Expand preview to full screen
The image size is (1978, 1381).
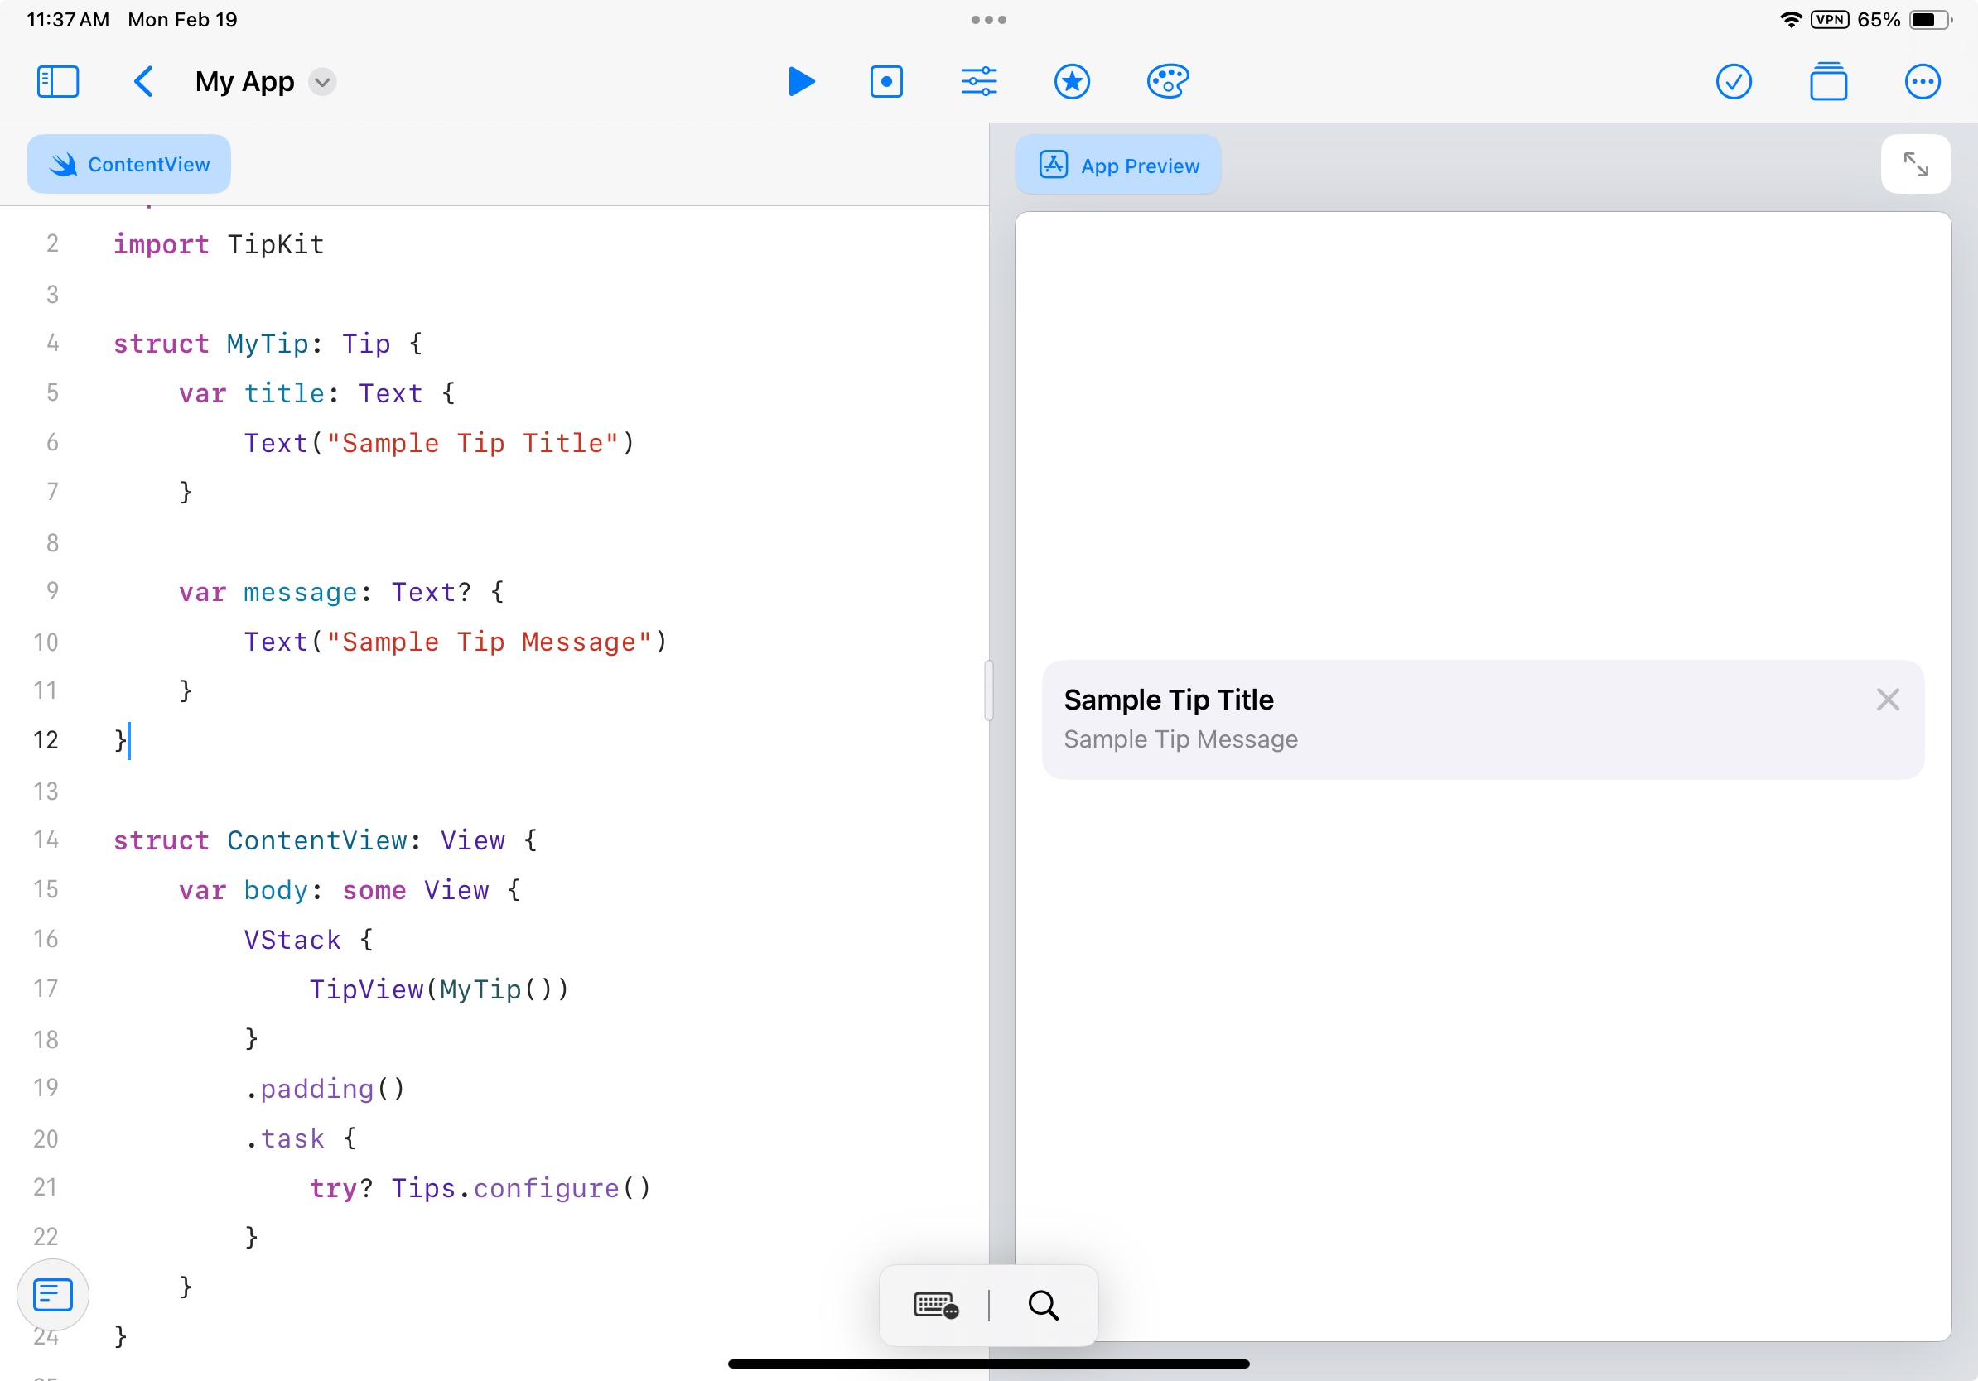(1914, 165)
